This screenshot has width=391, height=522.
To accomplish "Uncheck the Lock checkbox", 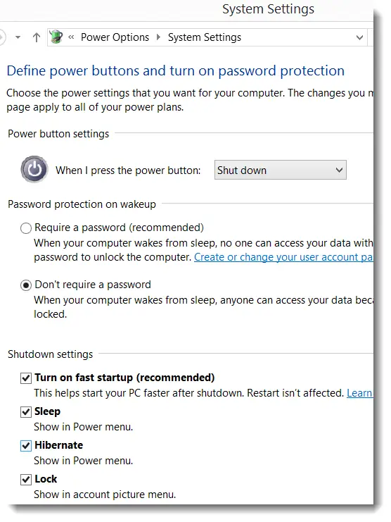I will click(x=26, y=480).
